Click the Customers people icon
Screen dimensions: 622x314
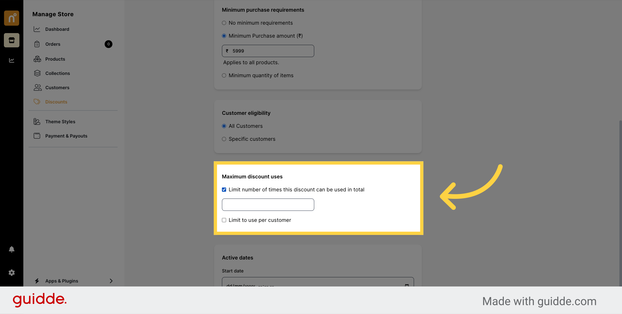[38, 88]
